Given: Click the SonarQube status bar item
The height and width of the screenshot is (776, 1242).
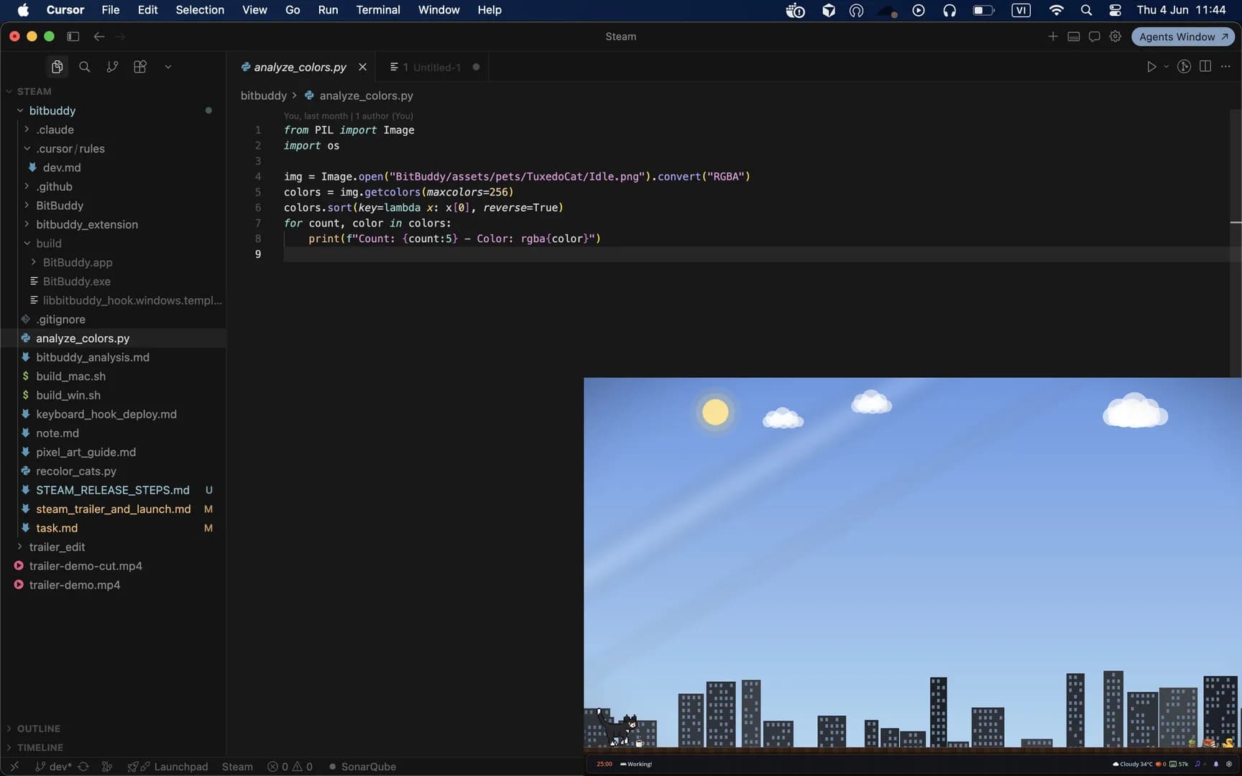Looking at the screenshot, I should (x=362, y=767).
